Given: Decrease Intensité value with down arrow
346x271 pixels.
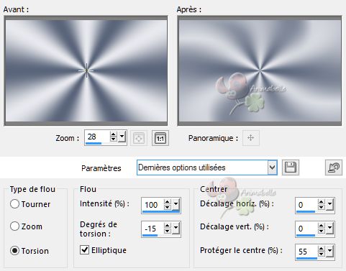Looking at the screenshot, I should [x=168, y=208].
